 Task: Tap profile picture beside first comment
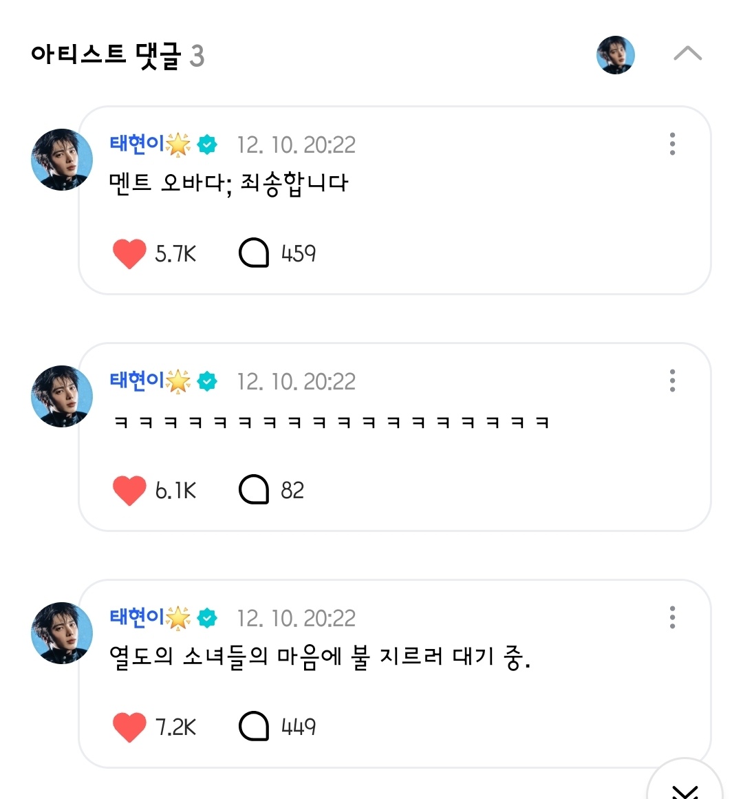(x=62, y=160)
